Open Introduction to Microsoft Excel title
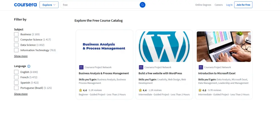 click(217, 73)
